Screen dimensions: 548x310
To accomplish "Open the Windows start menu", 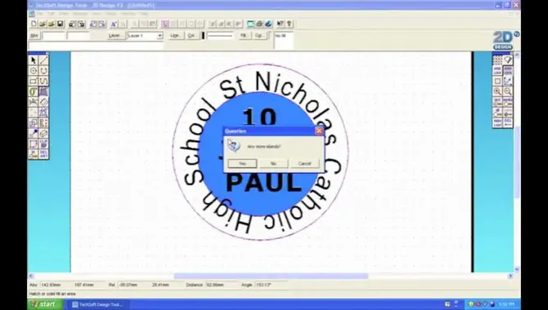I will pos(45,304).
